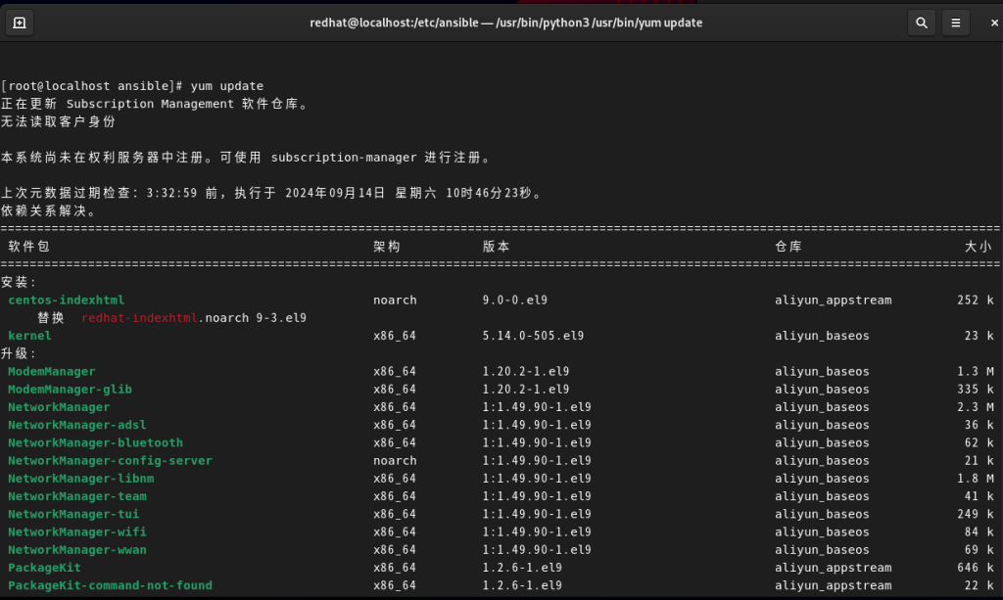Viewport: 1003px width, 600px height.
Task: Click the centos-indexhtml package name
Action: coord(66,300)
